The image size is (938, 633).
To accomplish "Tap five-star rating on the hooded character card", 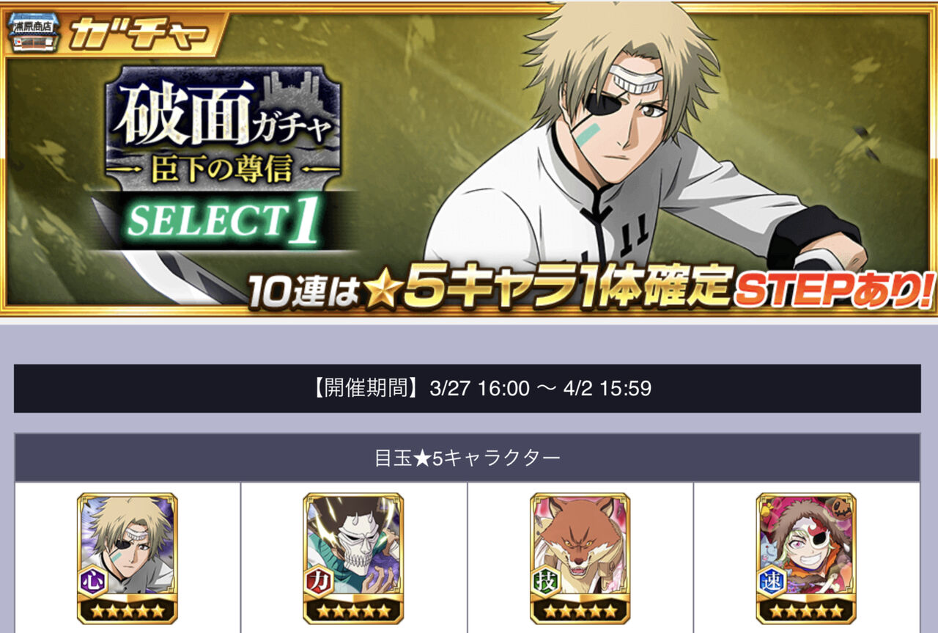I will point(806,610).
